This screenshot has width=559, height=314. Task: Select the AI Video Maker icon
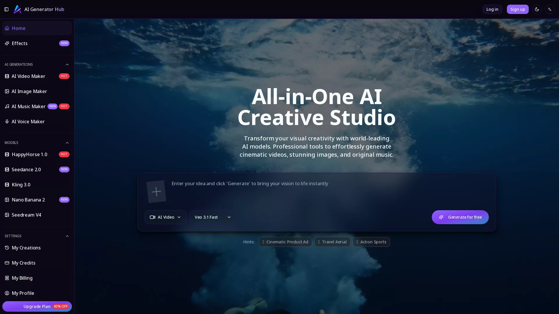(7, 76)
